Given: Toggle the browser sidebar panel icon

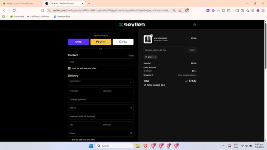Looking at the screenshot, I should 237,10.
